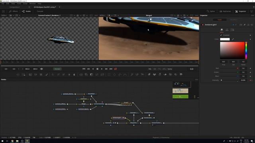
Task: Switch to the Modifiers tab in Inspector
Action: [x=234, y=20]
